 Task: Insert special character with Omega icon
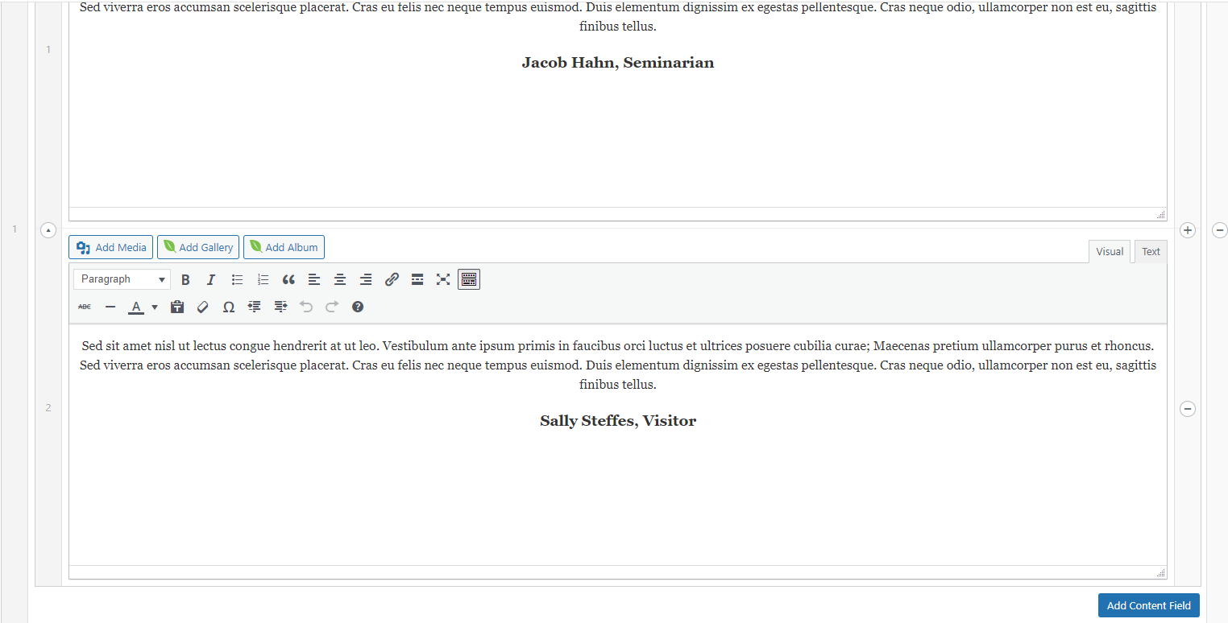(x=229, y=307)
